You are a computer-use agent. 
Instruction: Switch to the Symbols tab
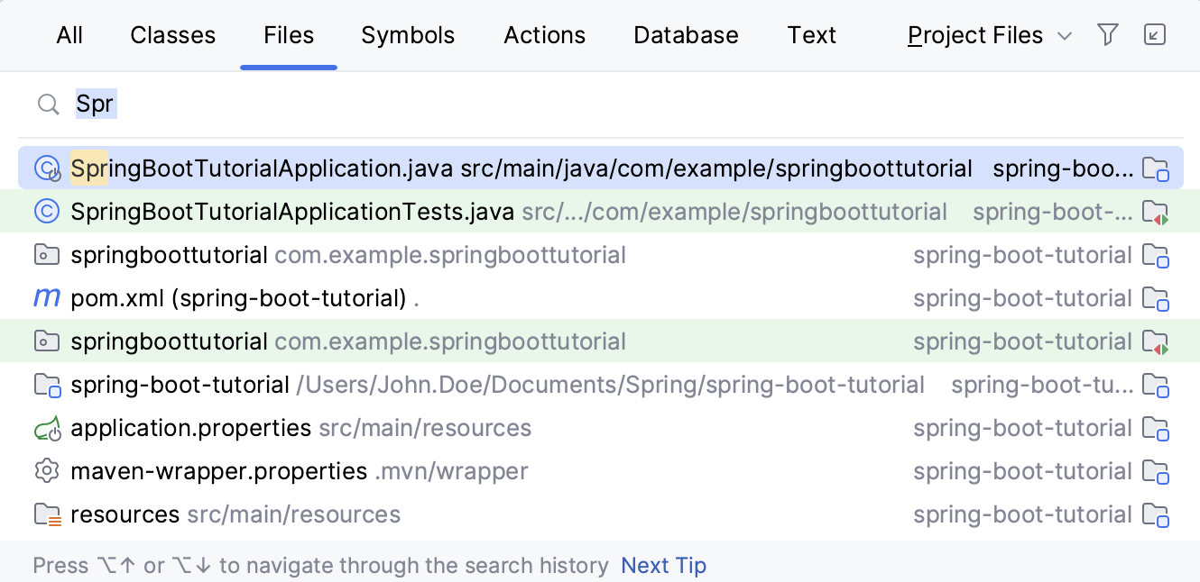408,34
